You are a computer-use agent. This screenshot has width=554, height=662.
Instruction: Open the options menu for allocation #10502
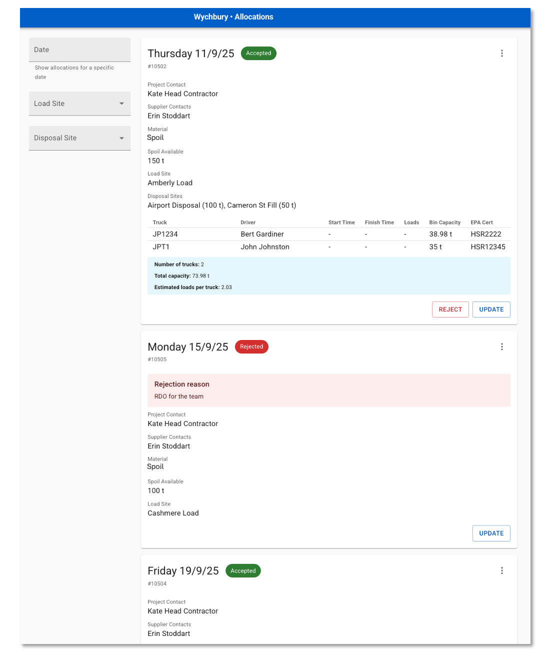point(501,53)
